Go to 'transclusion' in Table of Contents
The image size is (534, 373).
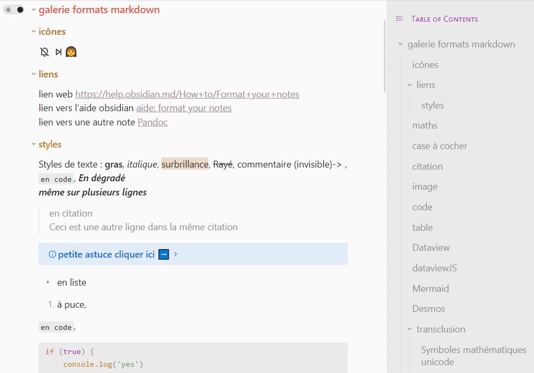click(x=441, y=329)
